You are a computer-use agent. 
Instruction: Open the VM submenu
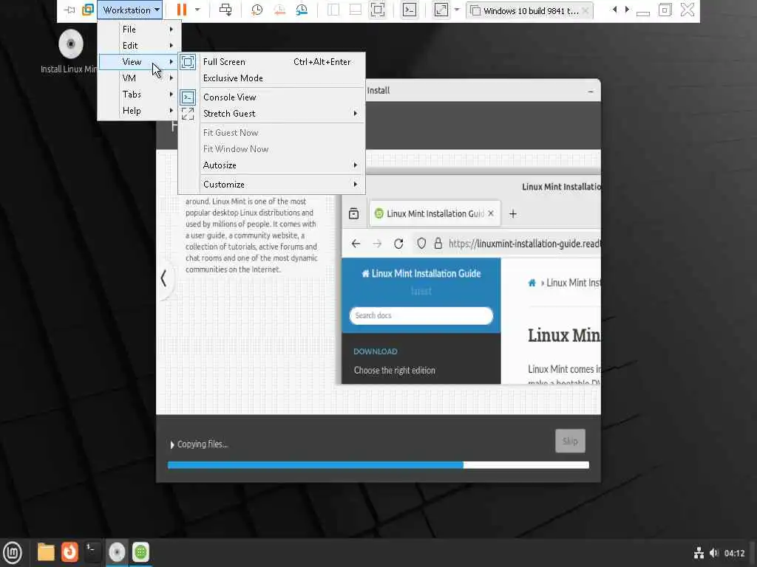[x=140, y=78]
